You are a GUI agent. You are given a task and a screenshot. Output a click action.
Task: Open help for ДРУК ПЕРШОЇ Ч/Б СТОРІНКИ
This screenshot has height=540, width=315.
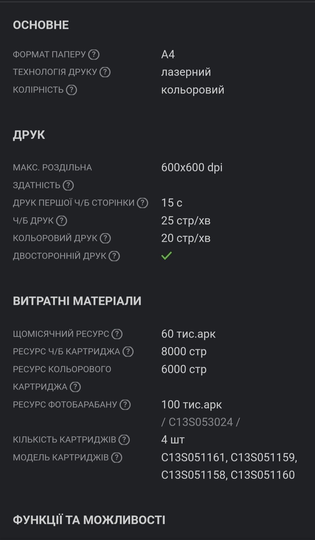(143, 203)
